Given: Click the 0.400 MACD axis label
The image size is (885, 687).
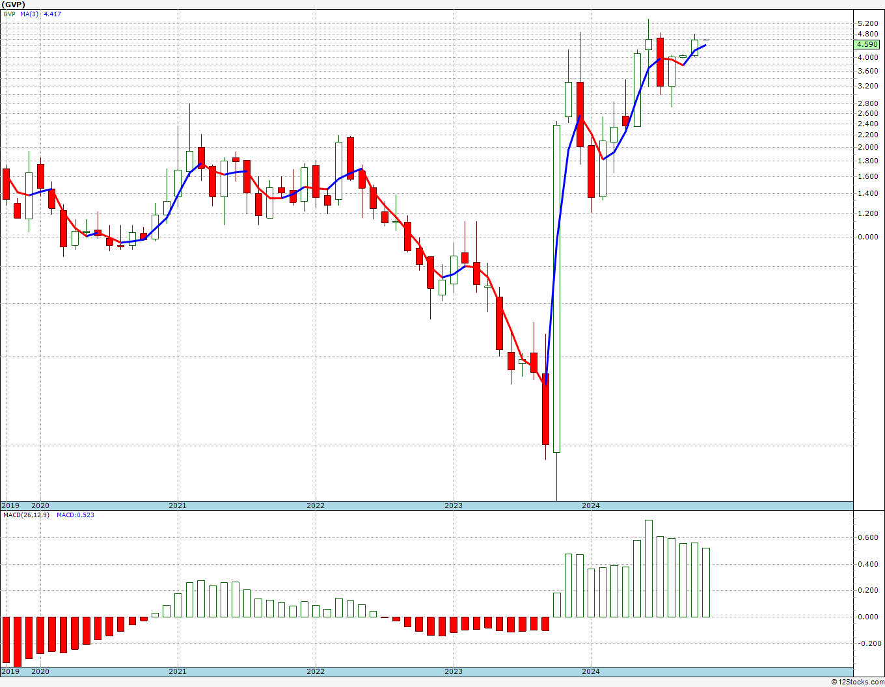Looking at the screenshot, I should (867, 564).
